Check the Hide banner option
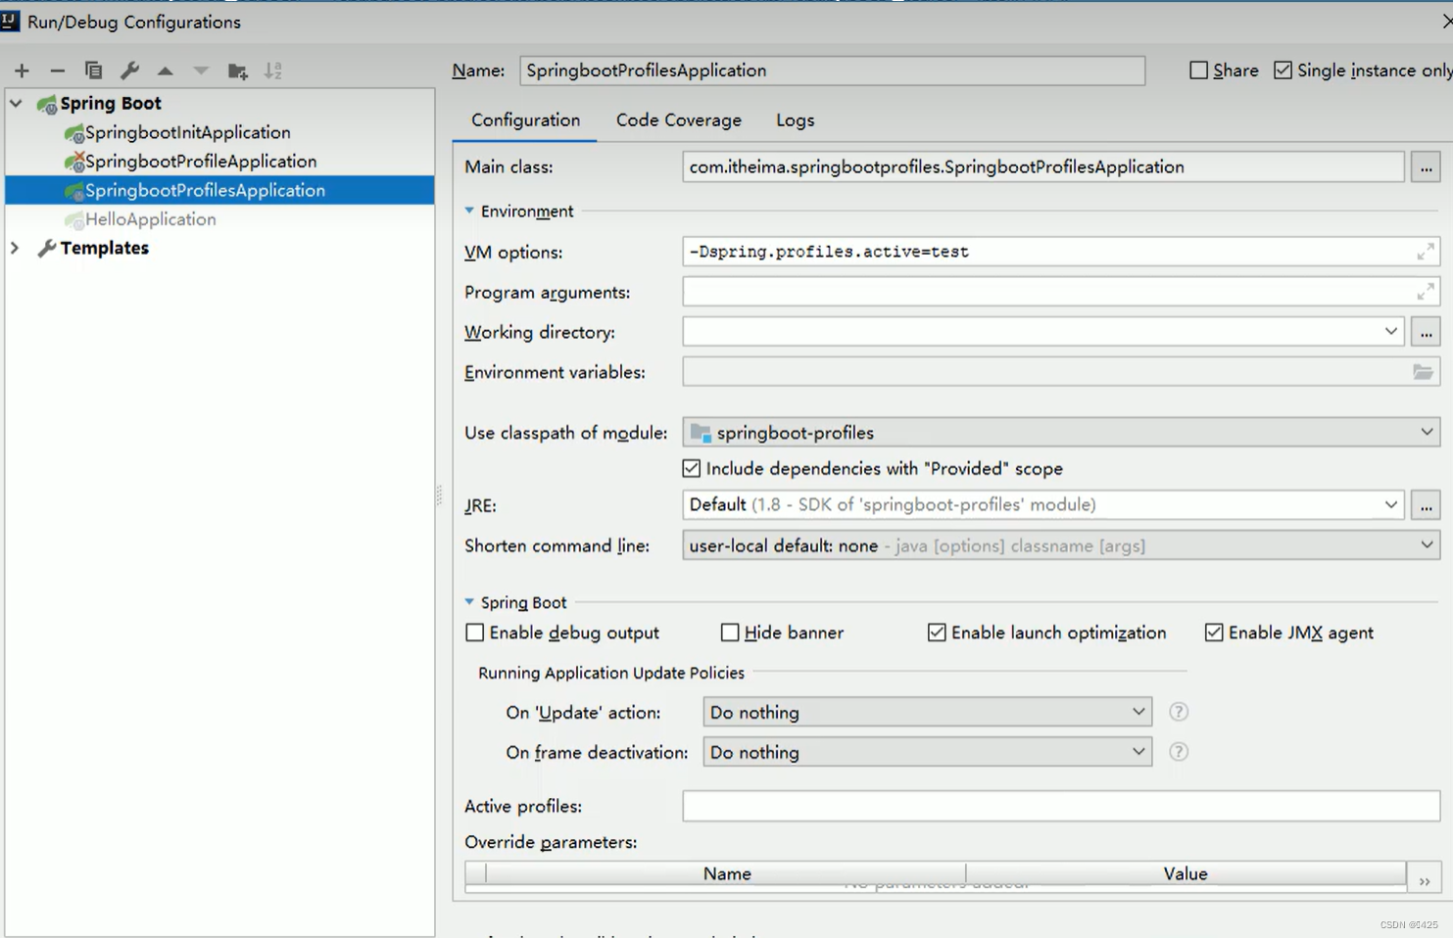The image size is (1453, 938). [730, 633]
